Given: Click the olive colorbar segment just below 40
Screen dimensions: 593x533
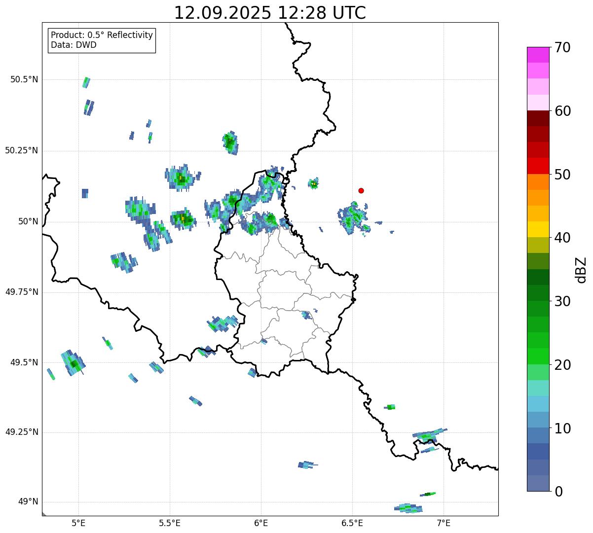Looking at the screenshot, I should 538,245.
